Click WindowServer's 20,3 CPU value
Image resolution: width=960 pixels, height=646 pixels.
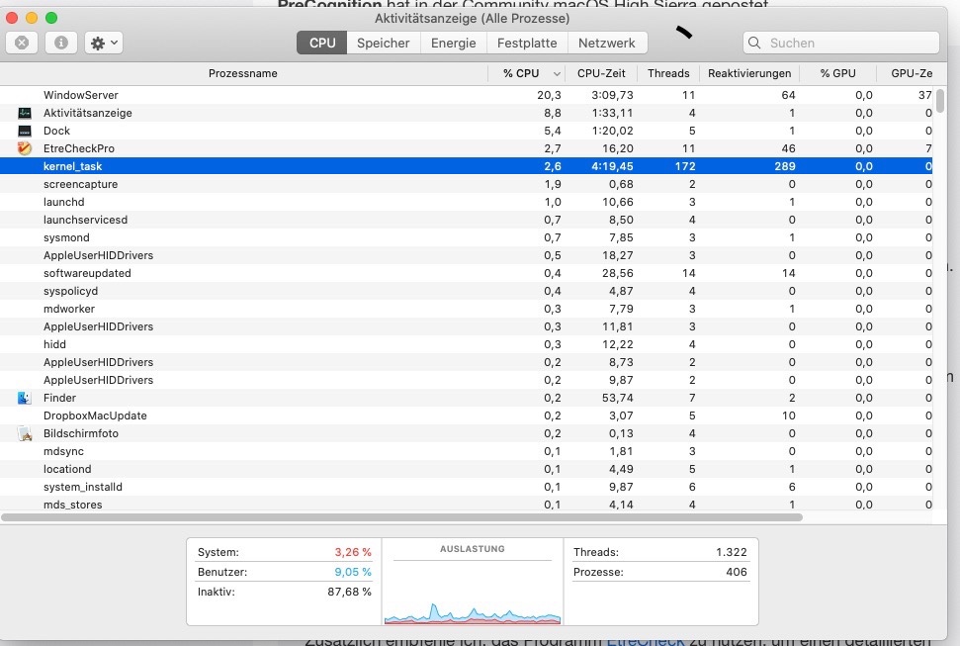(x=549, y=95)
